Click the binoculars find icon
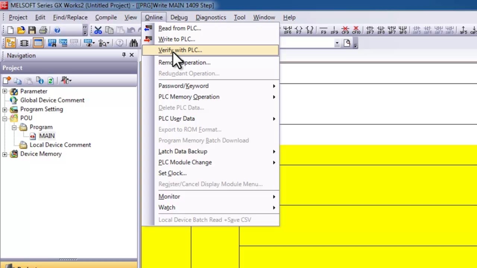The image size is (477, 268). [x=133, y=43]
